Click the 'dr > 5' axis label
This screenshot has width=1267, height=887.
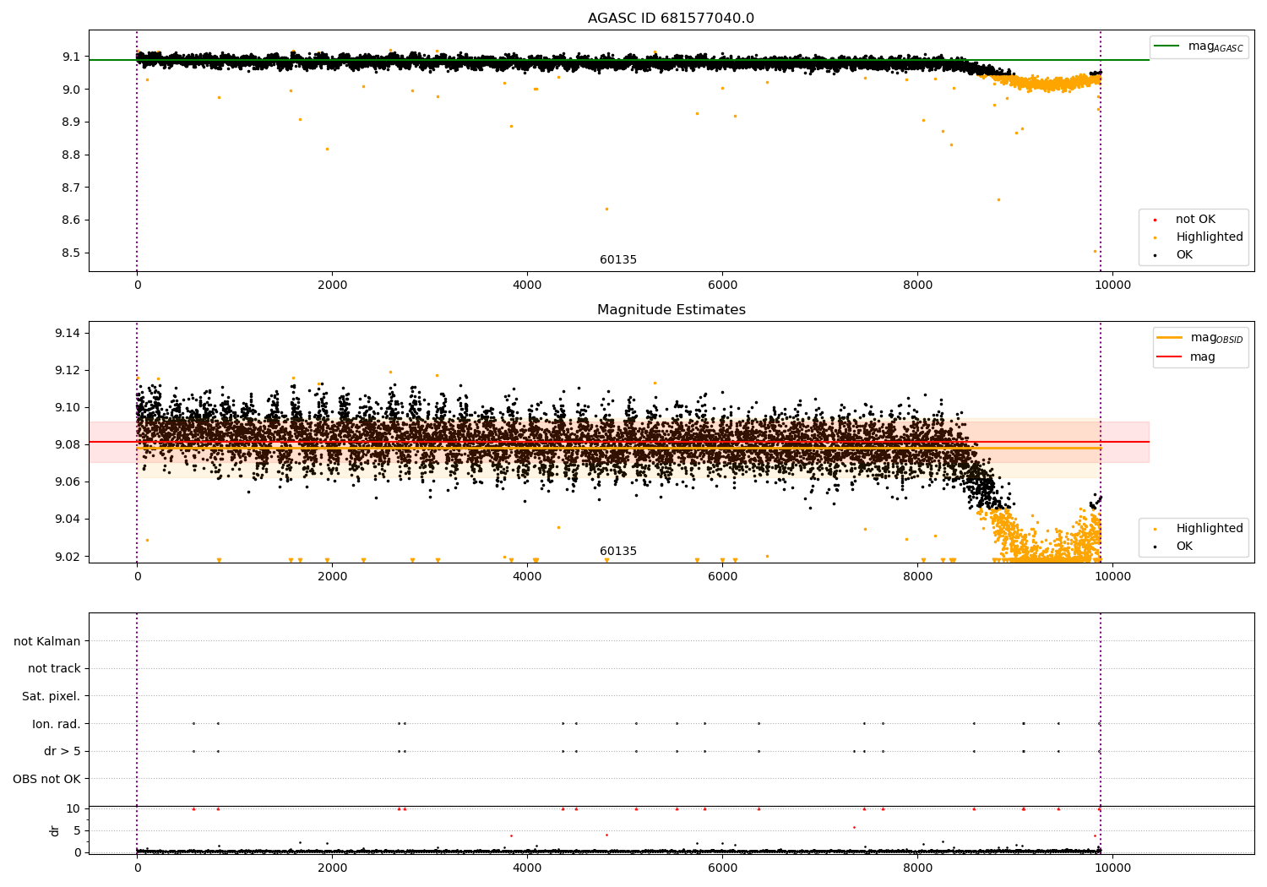coord(63,752)
